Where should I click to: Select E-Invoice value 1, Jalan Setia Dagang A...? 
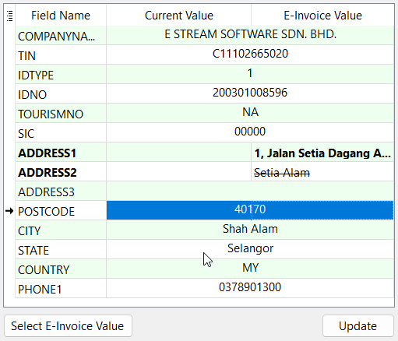[x=322, y=153]
